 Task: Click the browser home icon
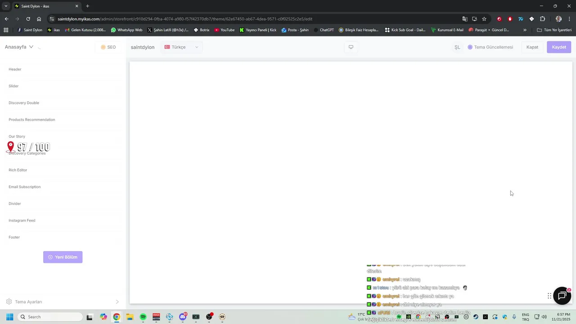pyautogui.click(x=39, y=19)
